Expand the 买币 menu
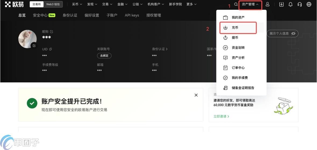The height and width of the screenshot is (150, 317). pos(77,4)
